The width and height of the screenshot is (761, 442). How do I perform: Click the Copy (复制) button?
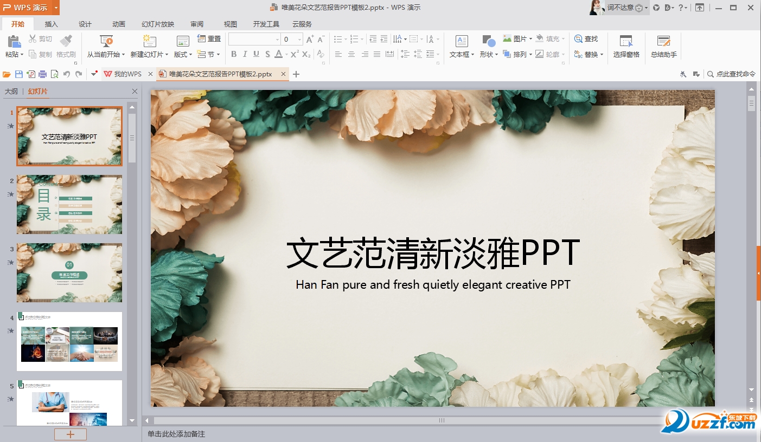[41, 54]
